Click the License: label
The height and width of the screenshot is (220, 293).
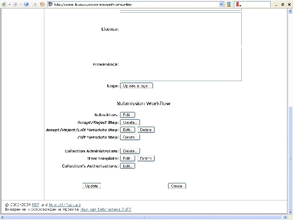pyautogui.click(x=110, y=29)
